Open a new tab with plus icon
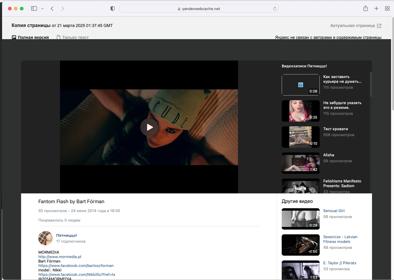Viewport: 394px width, 280px height. coord(376,9)
